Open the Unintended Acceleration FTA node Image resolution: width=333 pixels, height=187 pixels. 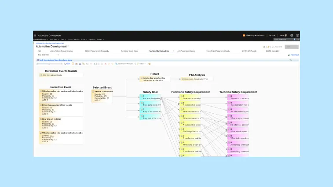(x=197, y=79)
